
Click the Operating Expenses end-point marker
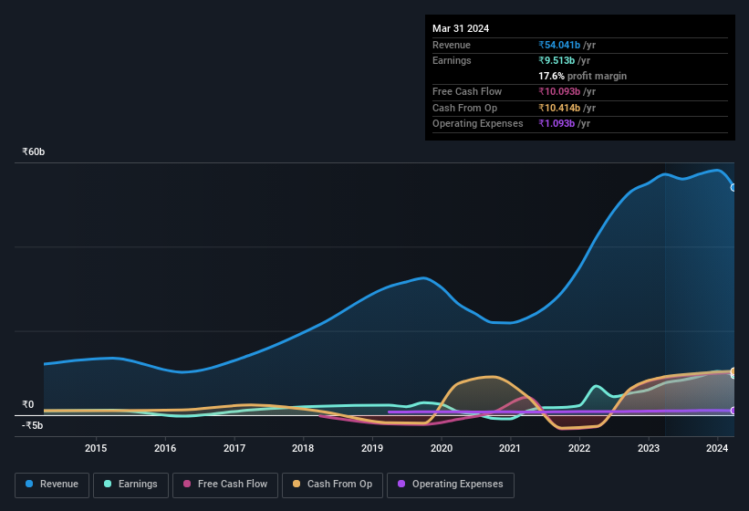click(x=733, y=411)
